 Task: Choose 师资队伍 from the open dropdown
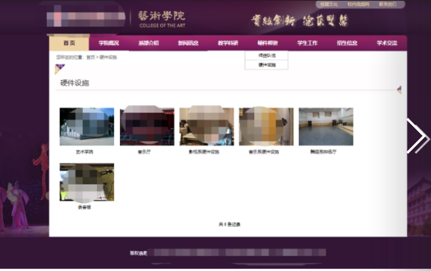(x=267, y=55)
